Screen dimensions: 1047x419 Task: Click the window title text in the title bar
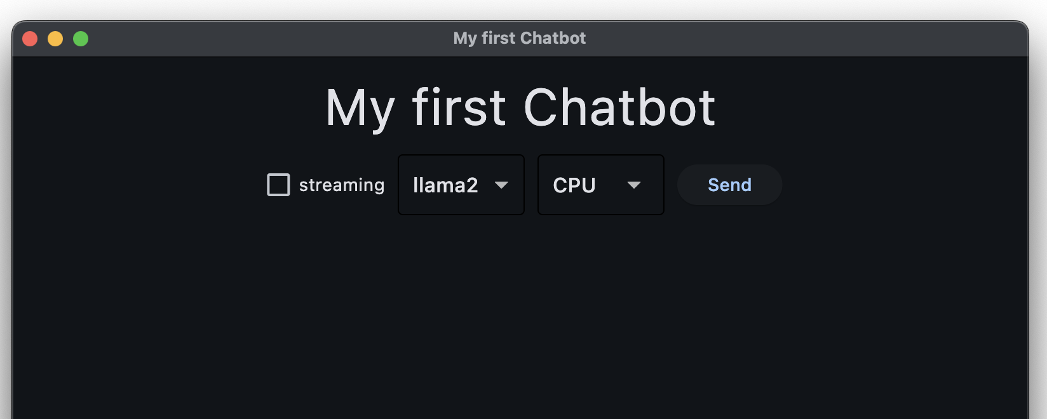(x=520, y=38)
